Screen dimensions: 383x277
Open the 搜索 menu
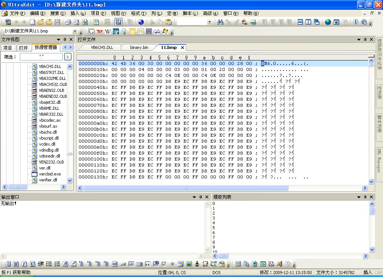click(x=58, y=13)
